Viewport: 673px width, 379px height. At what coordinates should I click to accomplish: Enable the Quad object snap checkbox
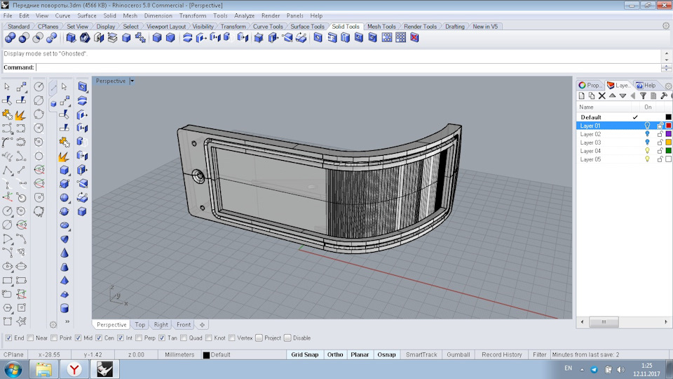(x=184, y=338)
